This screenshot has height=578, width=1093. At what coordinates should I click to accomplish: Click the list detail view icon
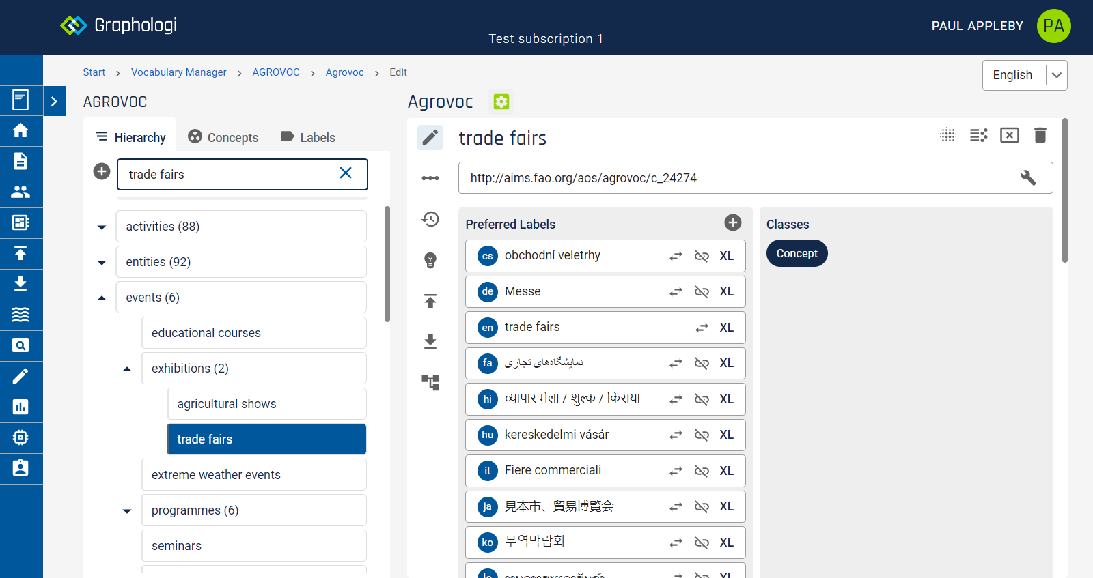pyautogui.click(x=979, y=135)
